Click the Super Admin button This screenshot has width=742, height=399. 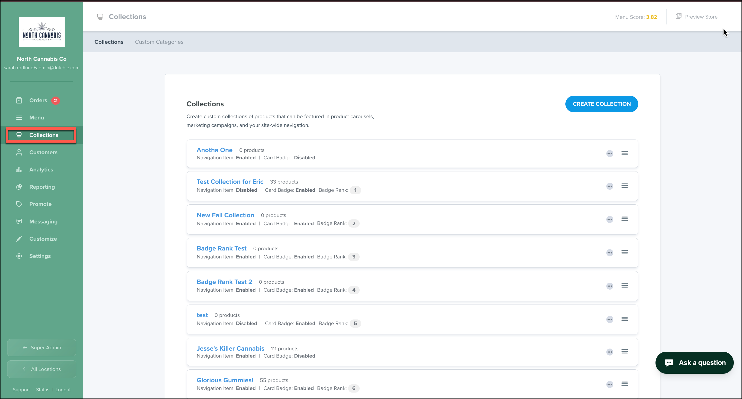tap(42, 348)
